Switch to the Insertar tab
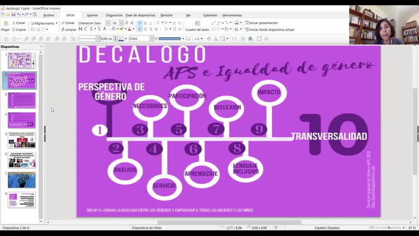Image resolution: width=419 pixels, height=236 pixels. tap(92, 15)
